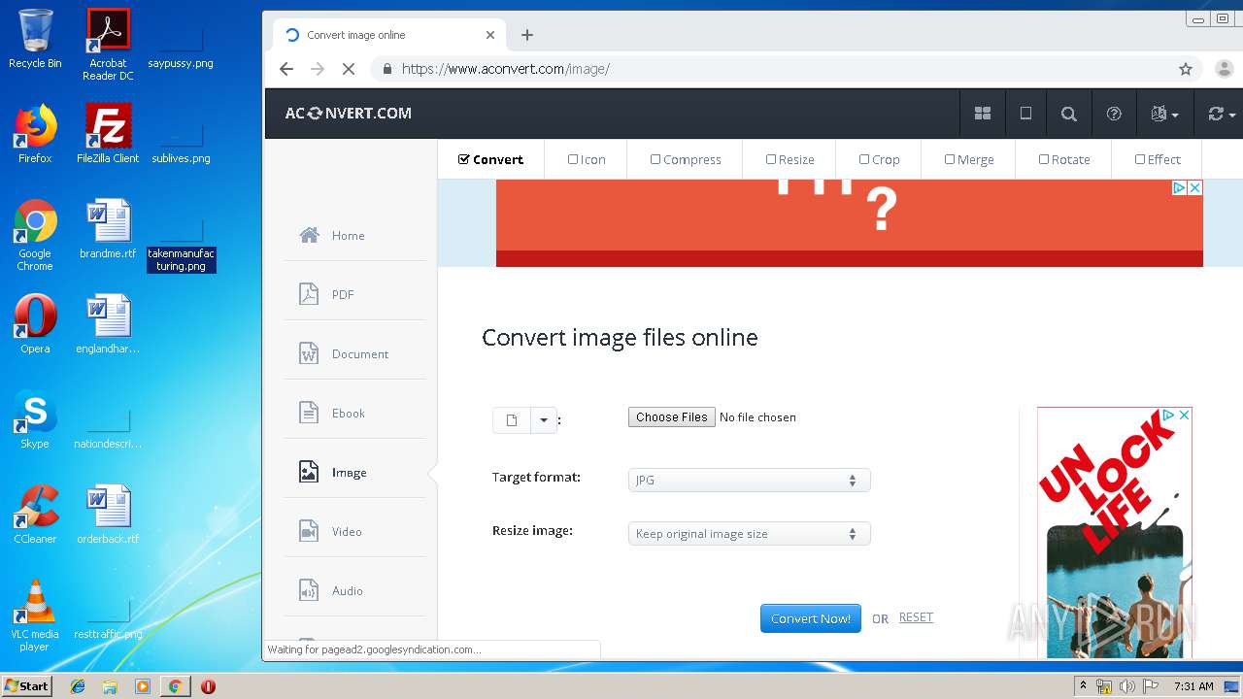
Task: Click the Ebook sidebar icon
Action: [x=309, y=413]
